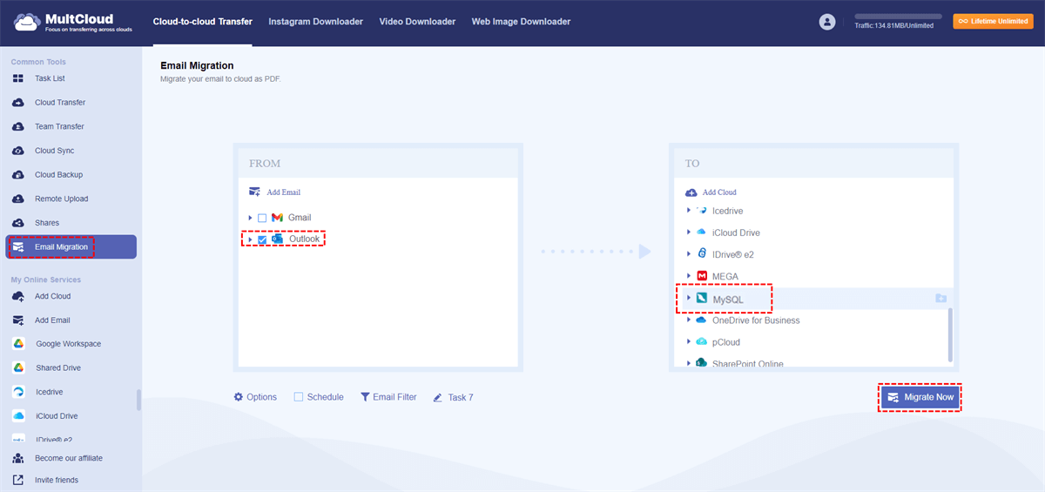Screen dimensions: 1045x492
Task: Click the Shares cloud icon
Action: coord(18,223)
